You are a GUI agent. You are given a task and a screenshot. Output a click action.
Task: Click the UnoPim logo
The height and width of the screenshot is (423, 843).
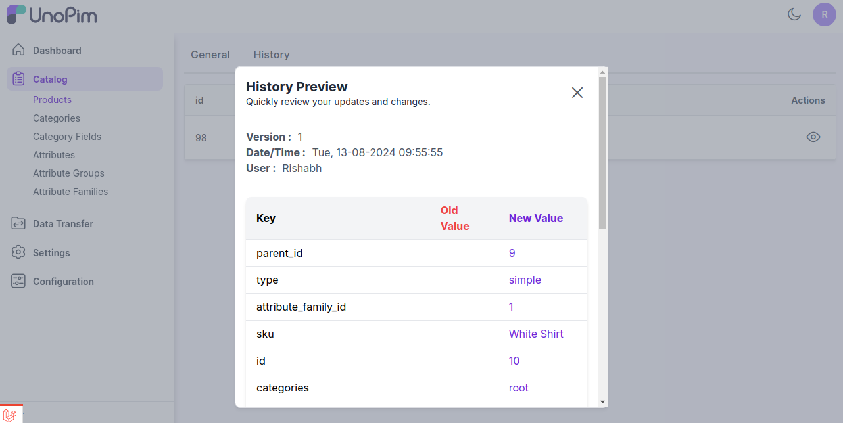click(x=52, y=14)
